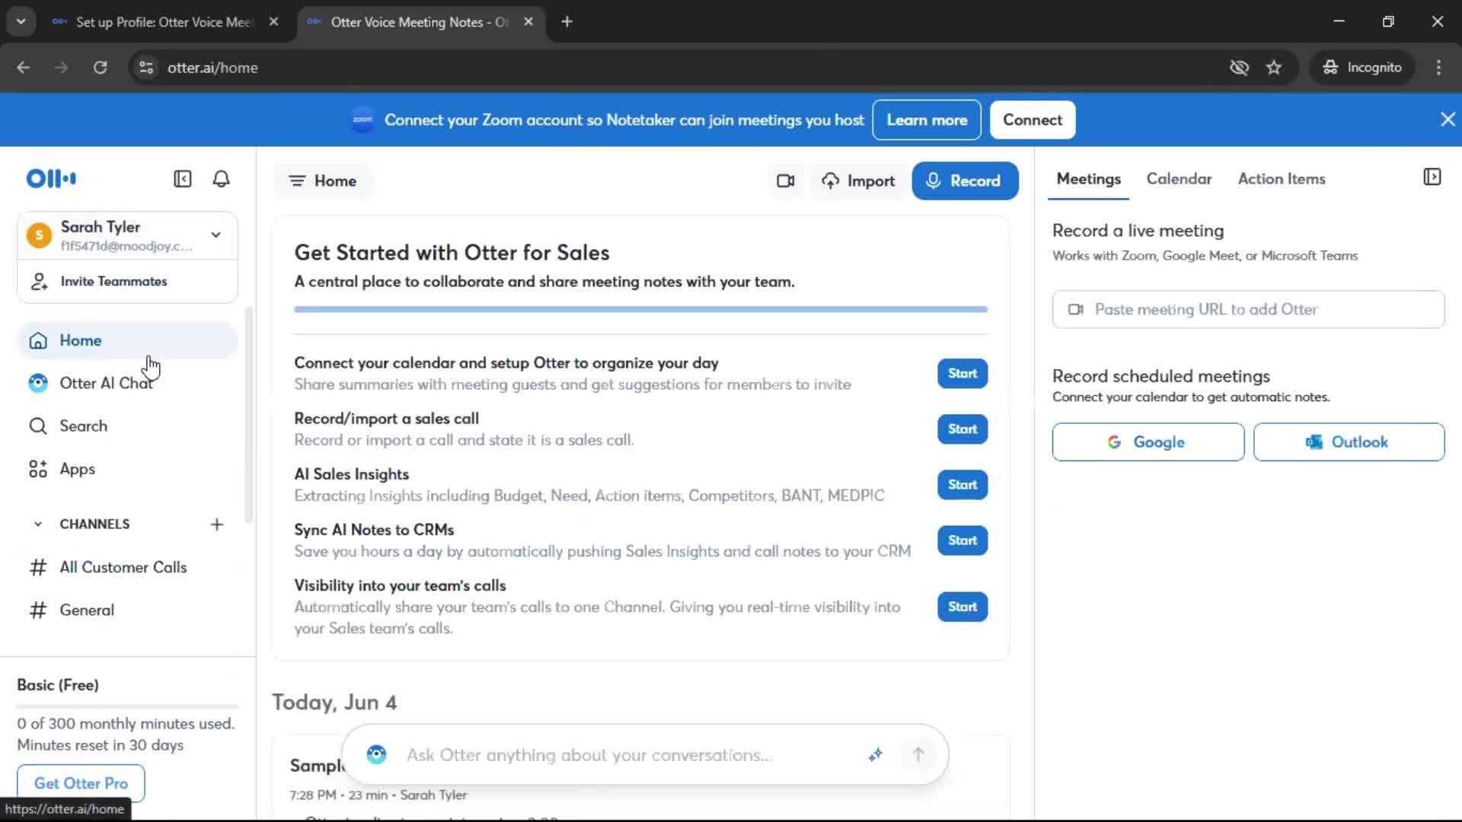Click Get Otter Pro button
Viewport: 1462px width, 822px height.
81,783
